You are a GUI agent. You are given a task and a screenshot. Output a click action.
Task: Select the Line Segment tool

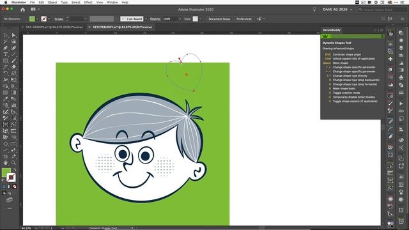[x=13, y=54]
